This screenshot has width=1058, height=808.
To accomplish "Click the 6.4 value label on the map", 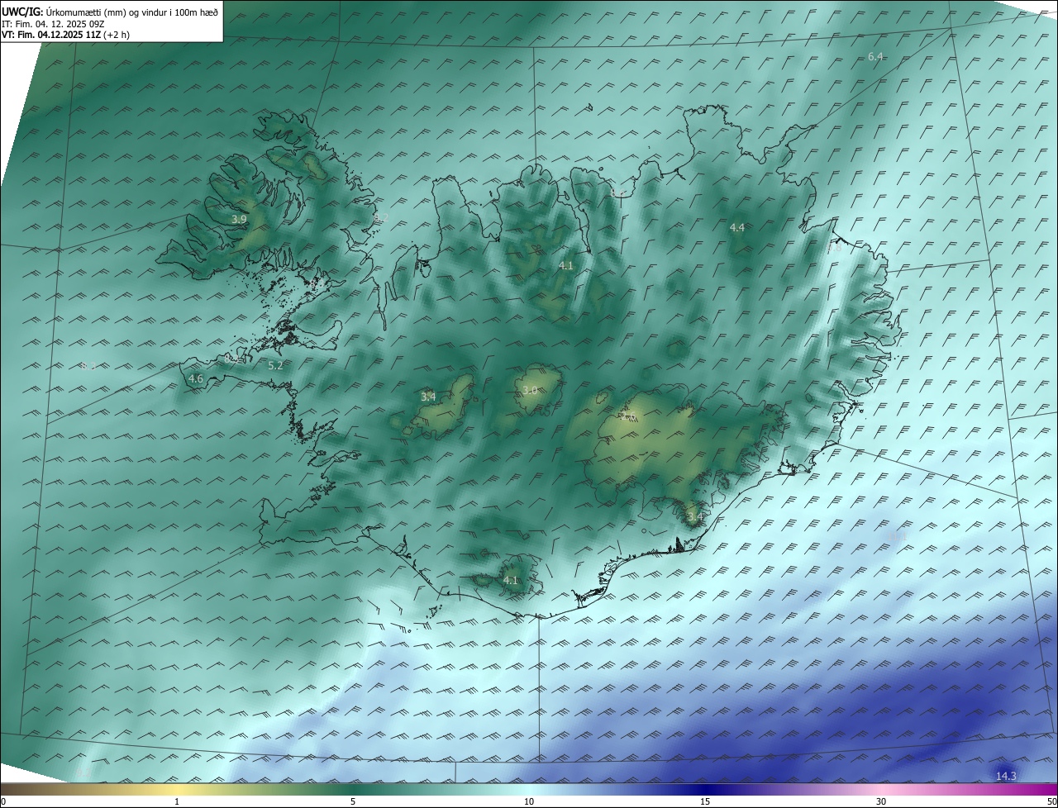I will tap(875, 56).
